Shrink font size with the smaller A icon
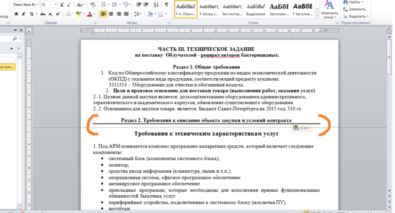The width and height of the screenshot is (395, 213). tap(69, 5)
